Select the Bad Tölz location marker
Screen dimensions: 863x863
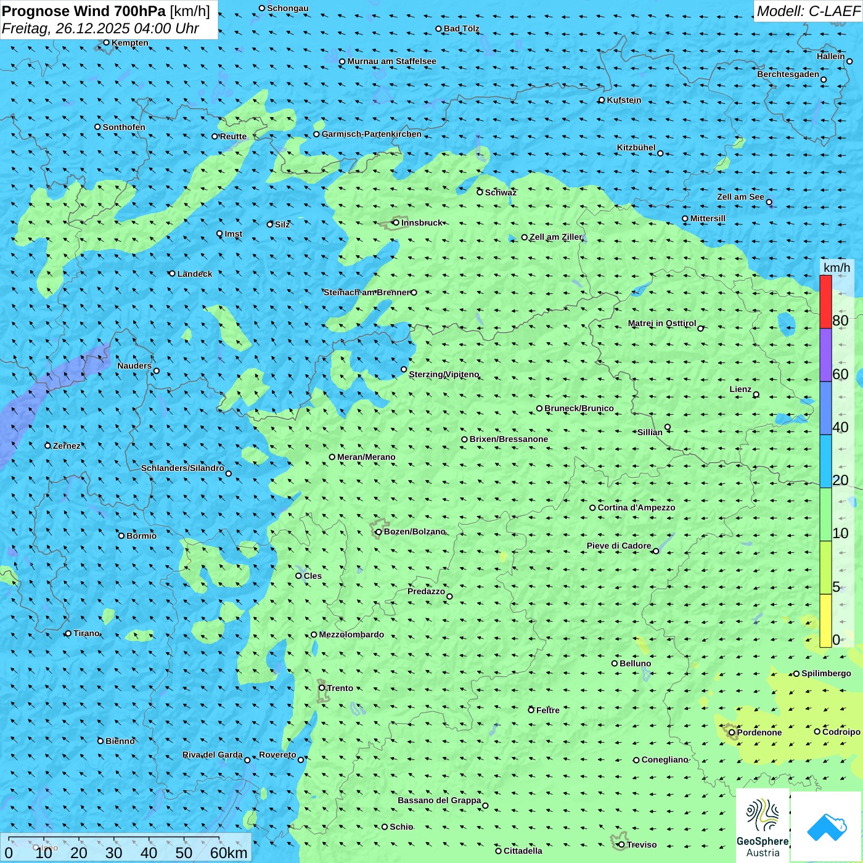point(439,28)
